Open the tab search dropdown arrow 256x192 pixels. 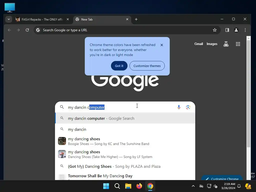point(9,19)
